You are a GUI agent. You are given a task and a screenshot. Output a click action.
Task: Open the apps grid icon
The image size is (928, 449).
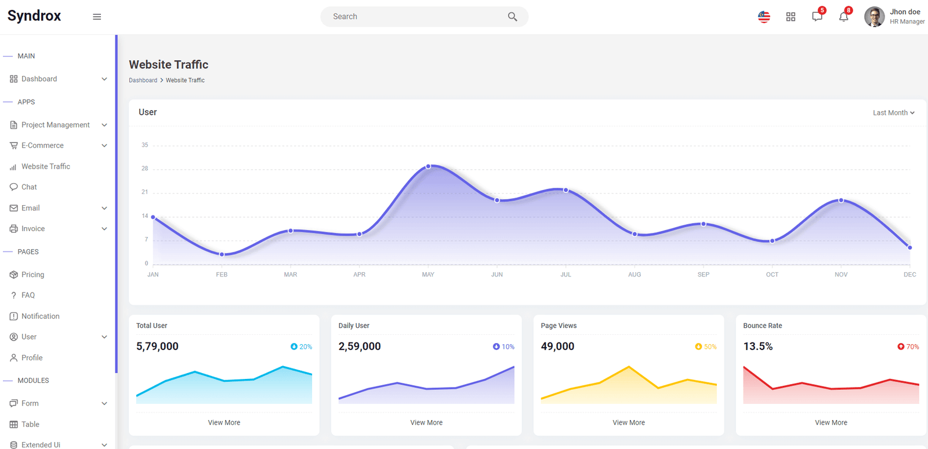(x=791, y=17)
